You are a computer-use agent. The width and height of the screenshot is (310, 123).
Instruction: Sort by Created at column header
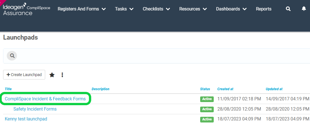coord(225,89)
